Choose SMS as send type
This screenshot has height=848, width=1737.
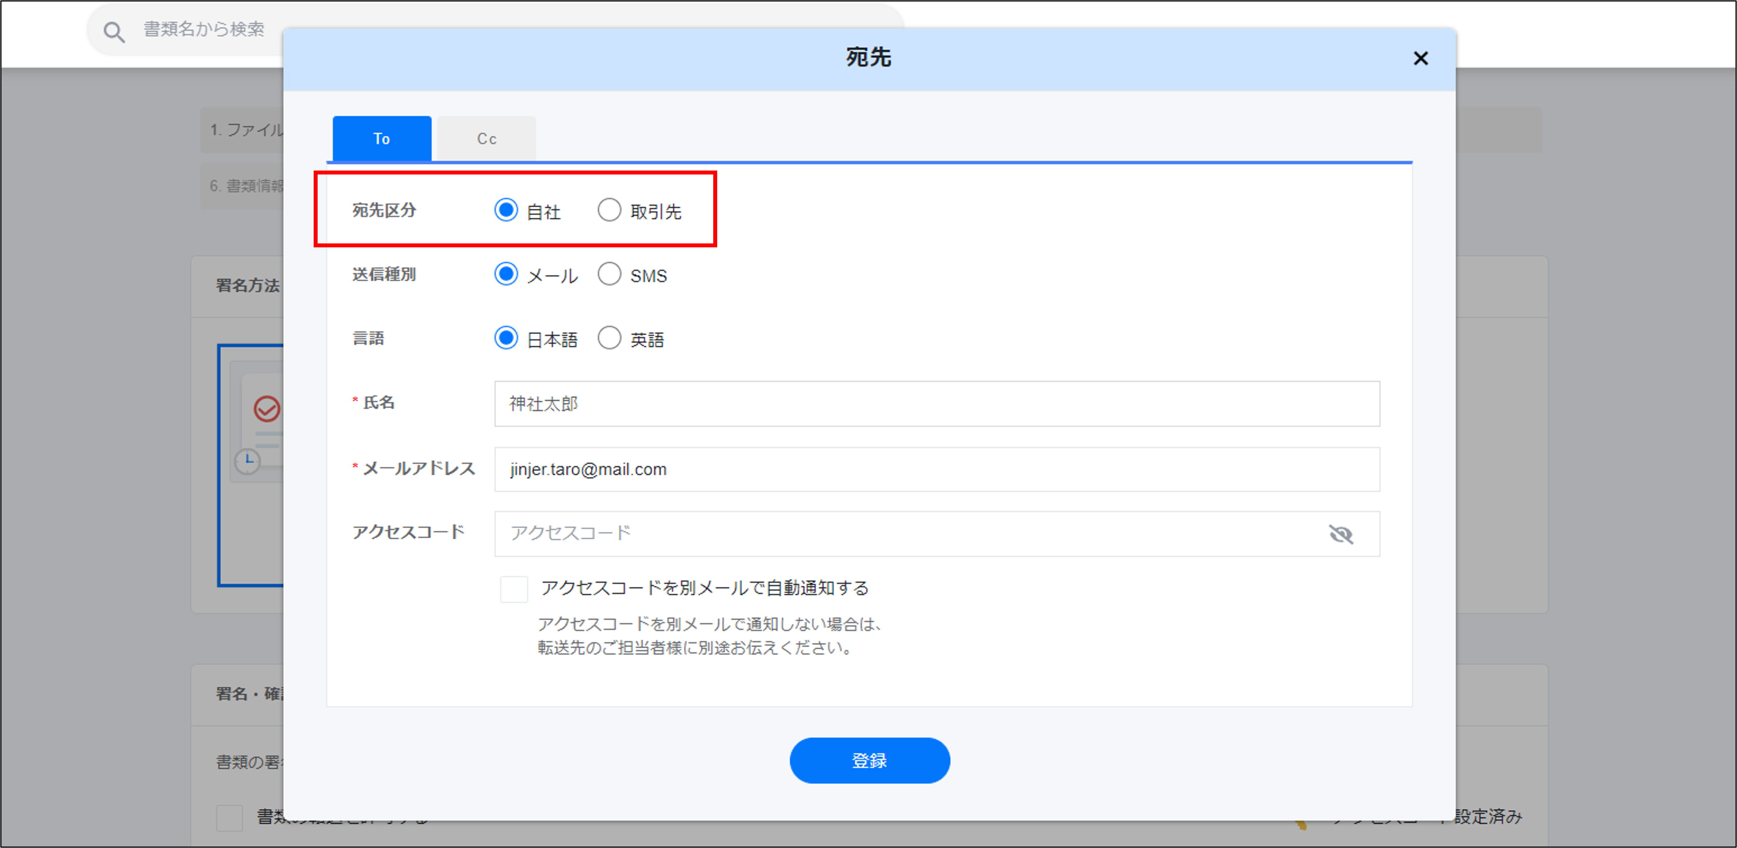pos(609,275)
